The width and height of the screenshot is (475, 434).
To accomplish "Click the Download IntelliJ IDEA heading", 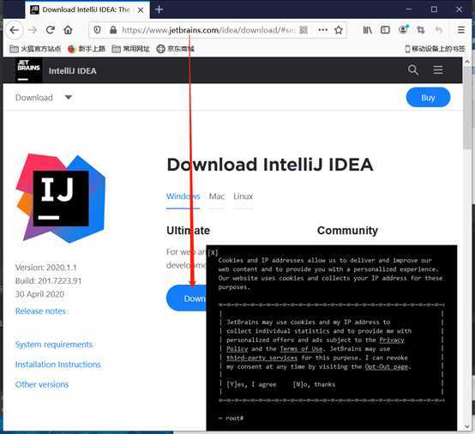I will click(270, 165).
